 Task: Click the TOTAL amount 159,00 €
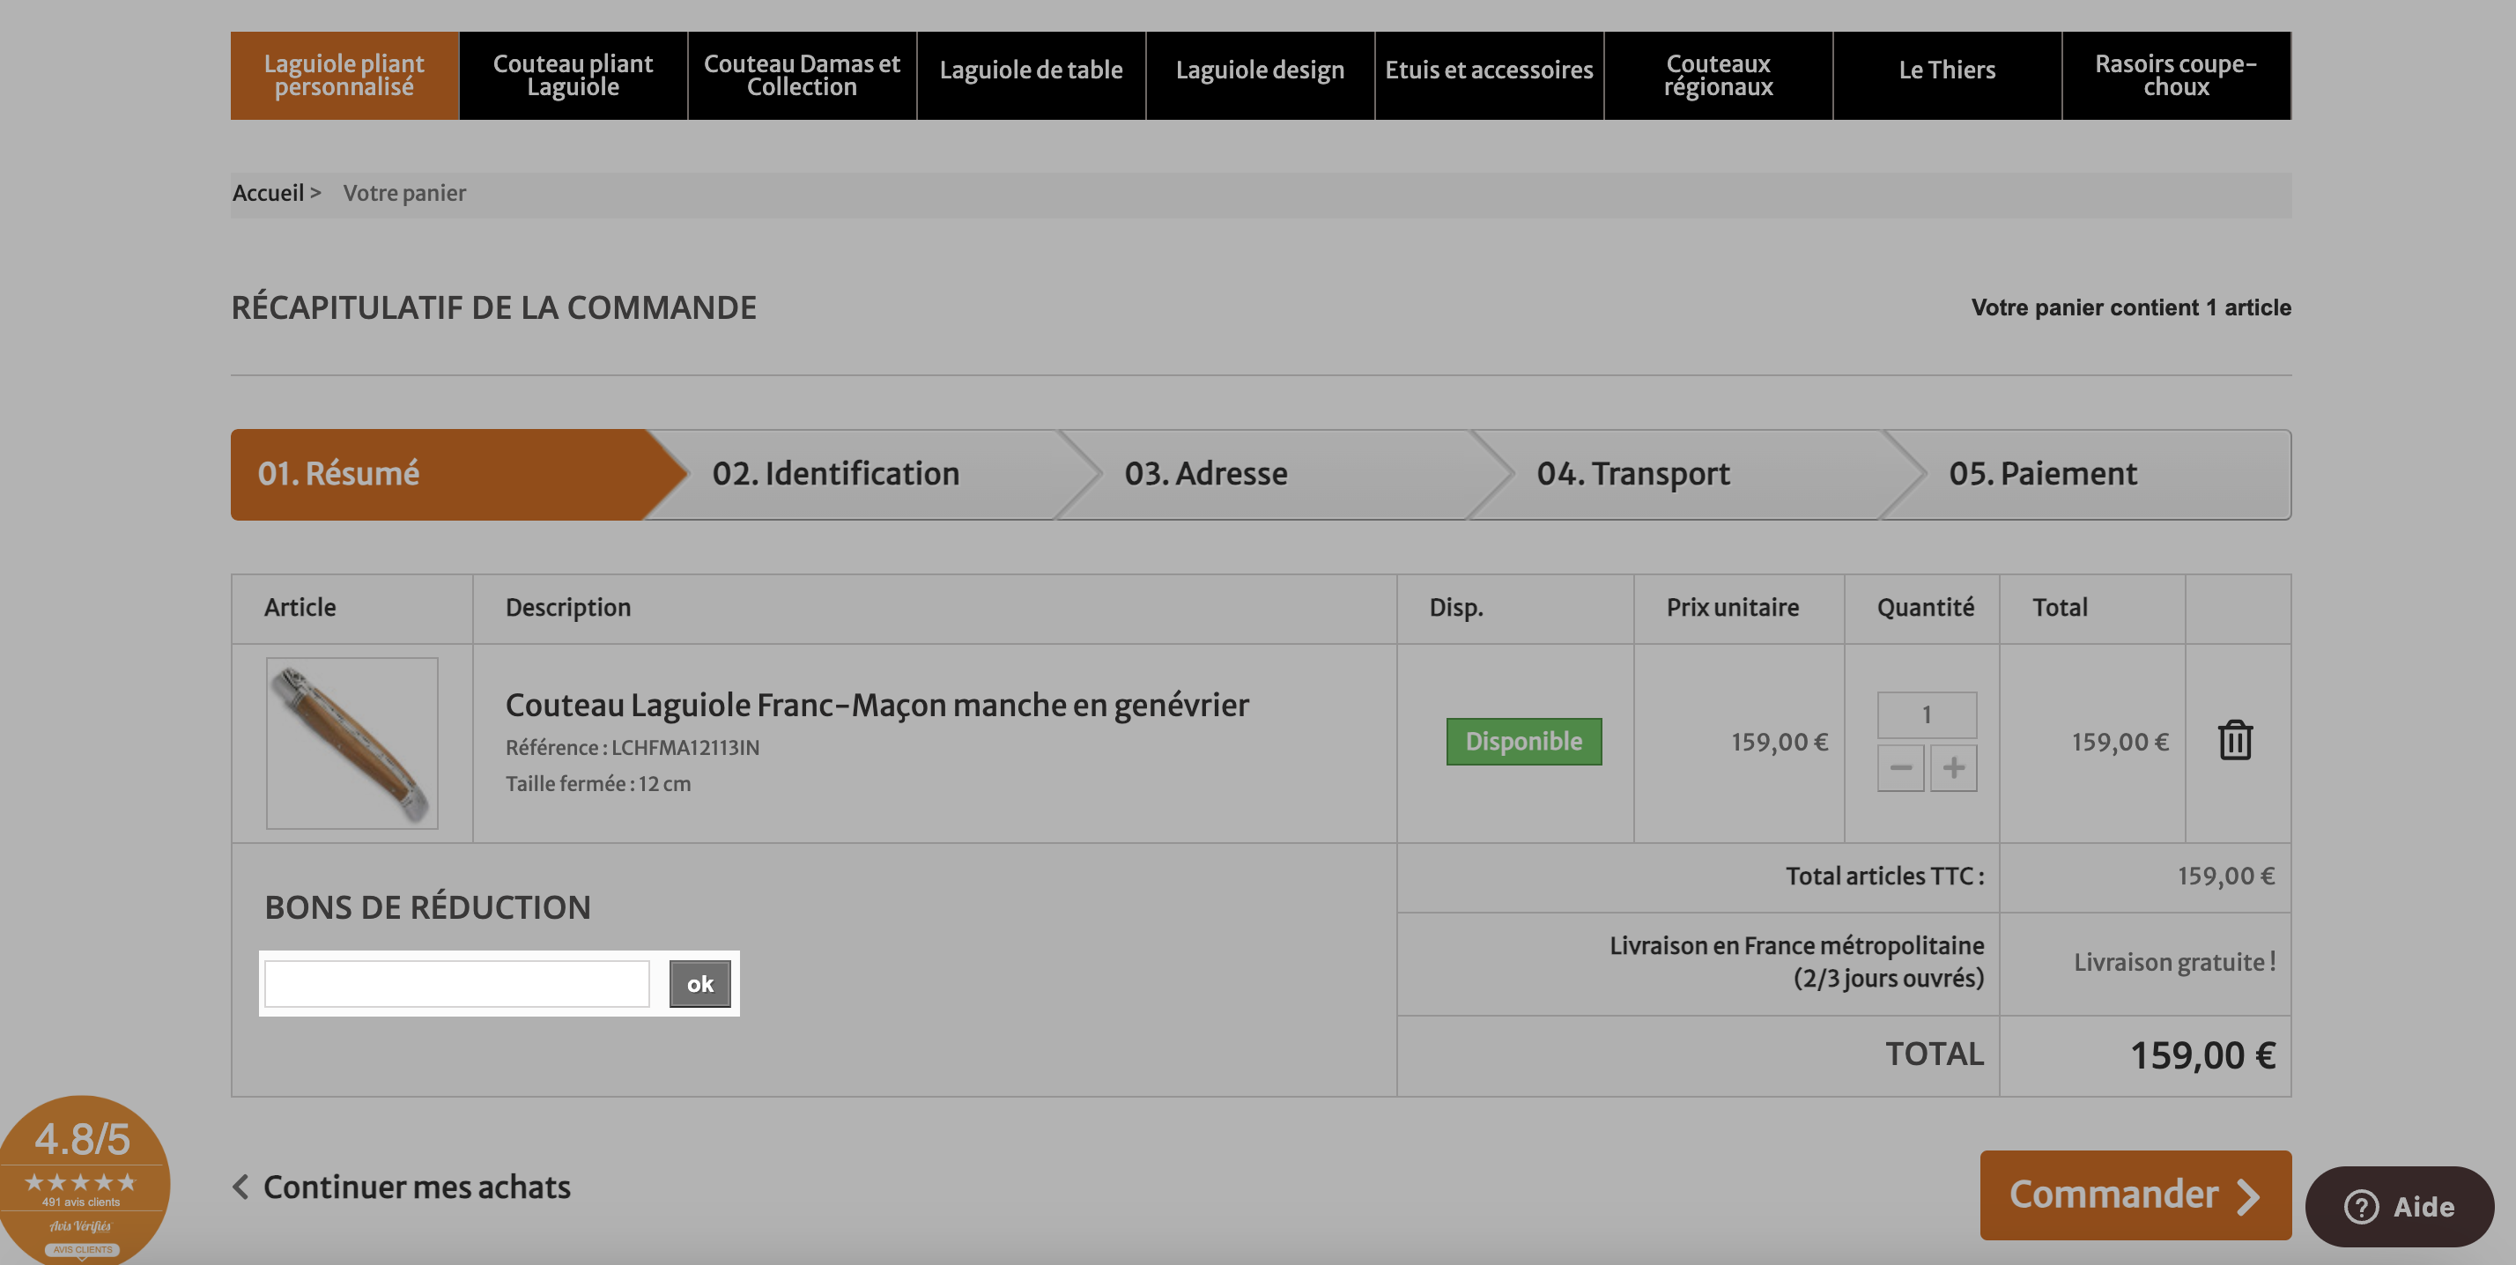coord(2202,1056)
